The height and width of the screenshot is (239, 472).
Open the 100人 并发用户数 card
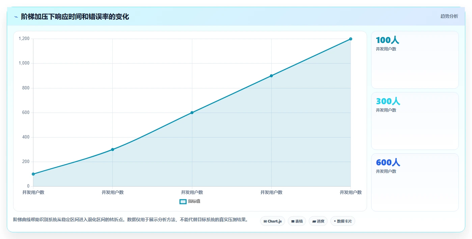pyautogui.click(x=415, y=60)
